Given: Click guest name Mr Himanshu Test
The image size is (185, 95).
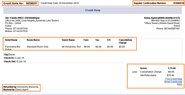Looking at the screenshot, I should point(71,47).
